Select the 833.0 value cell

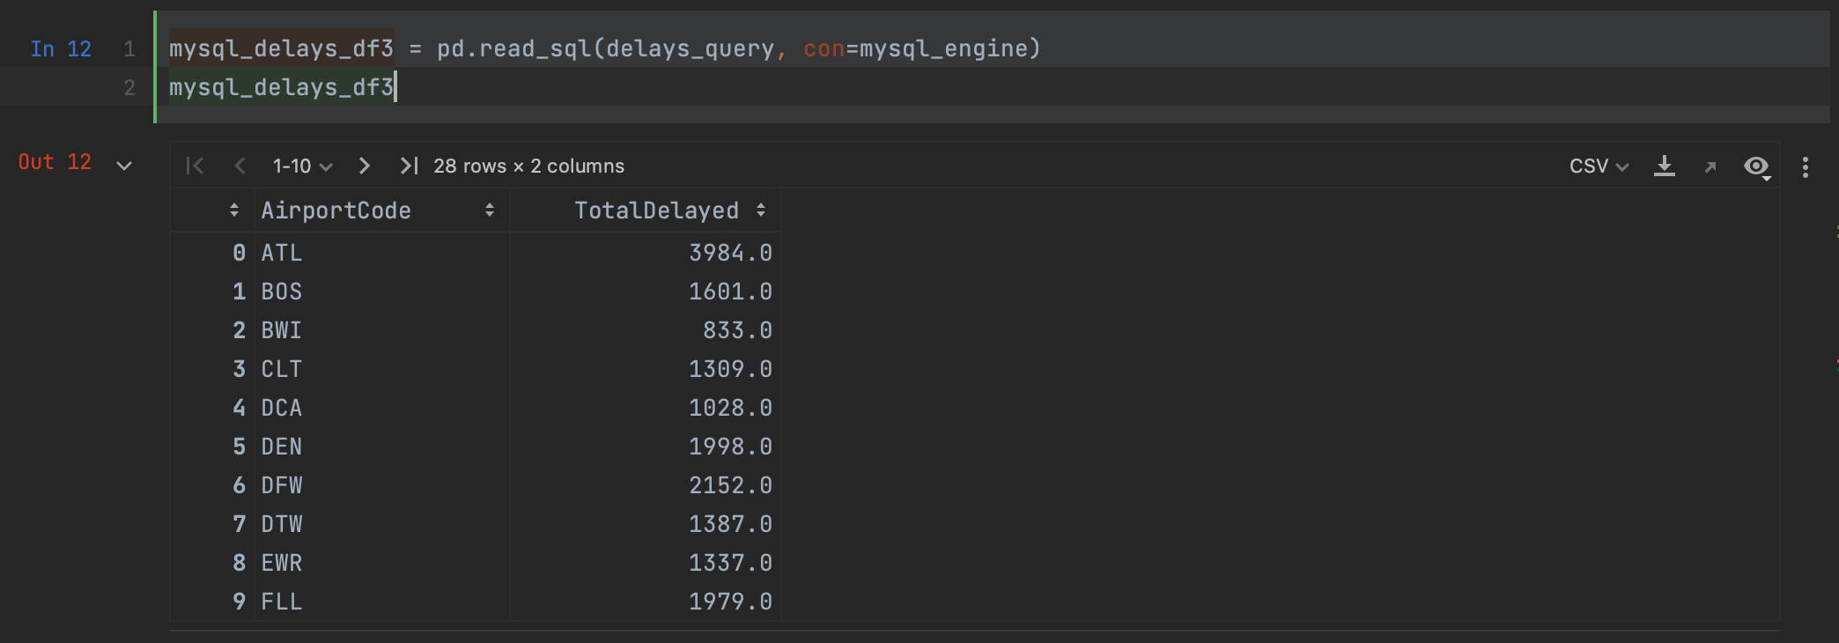[x=646, y=330]
